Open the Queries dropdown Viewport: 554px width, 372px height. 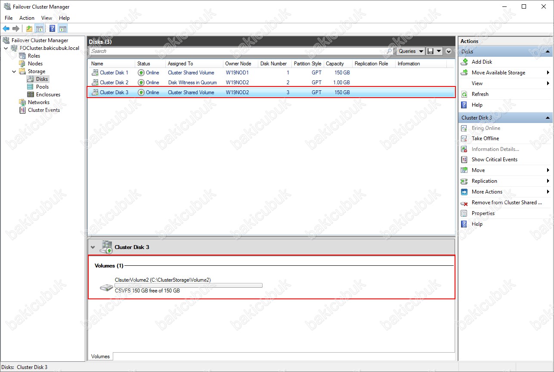(410, 51)
